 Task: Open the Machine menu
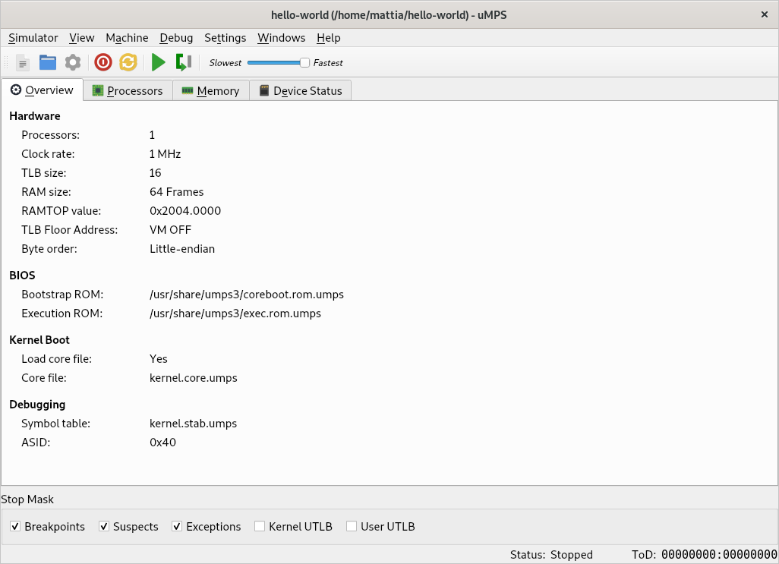127,38
